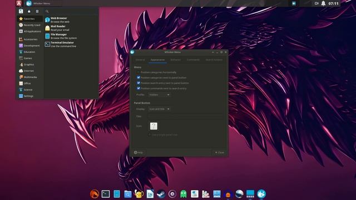Screen dimensions: 356x200
Task: Click blue tray icon in top panel
Action: pos(294,3)
